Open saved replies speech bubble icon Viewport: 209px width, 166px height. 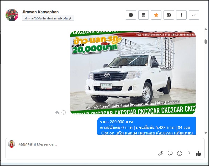(170, 153)
